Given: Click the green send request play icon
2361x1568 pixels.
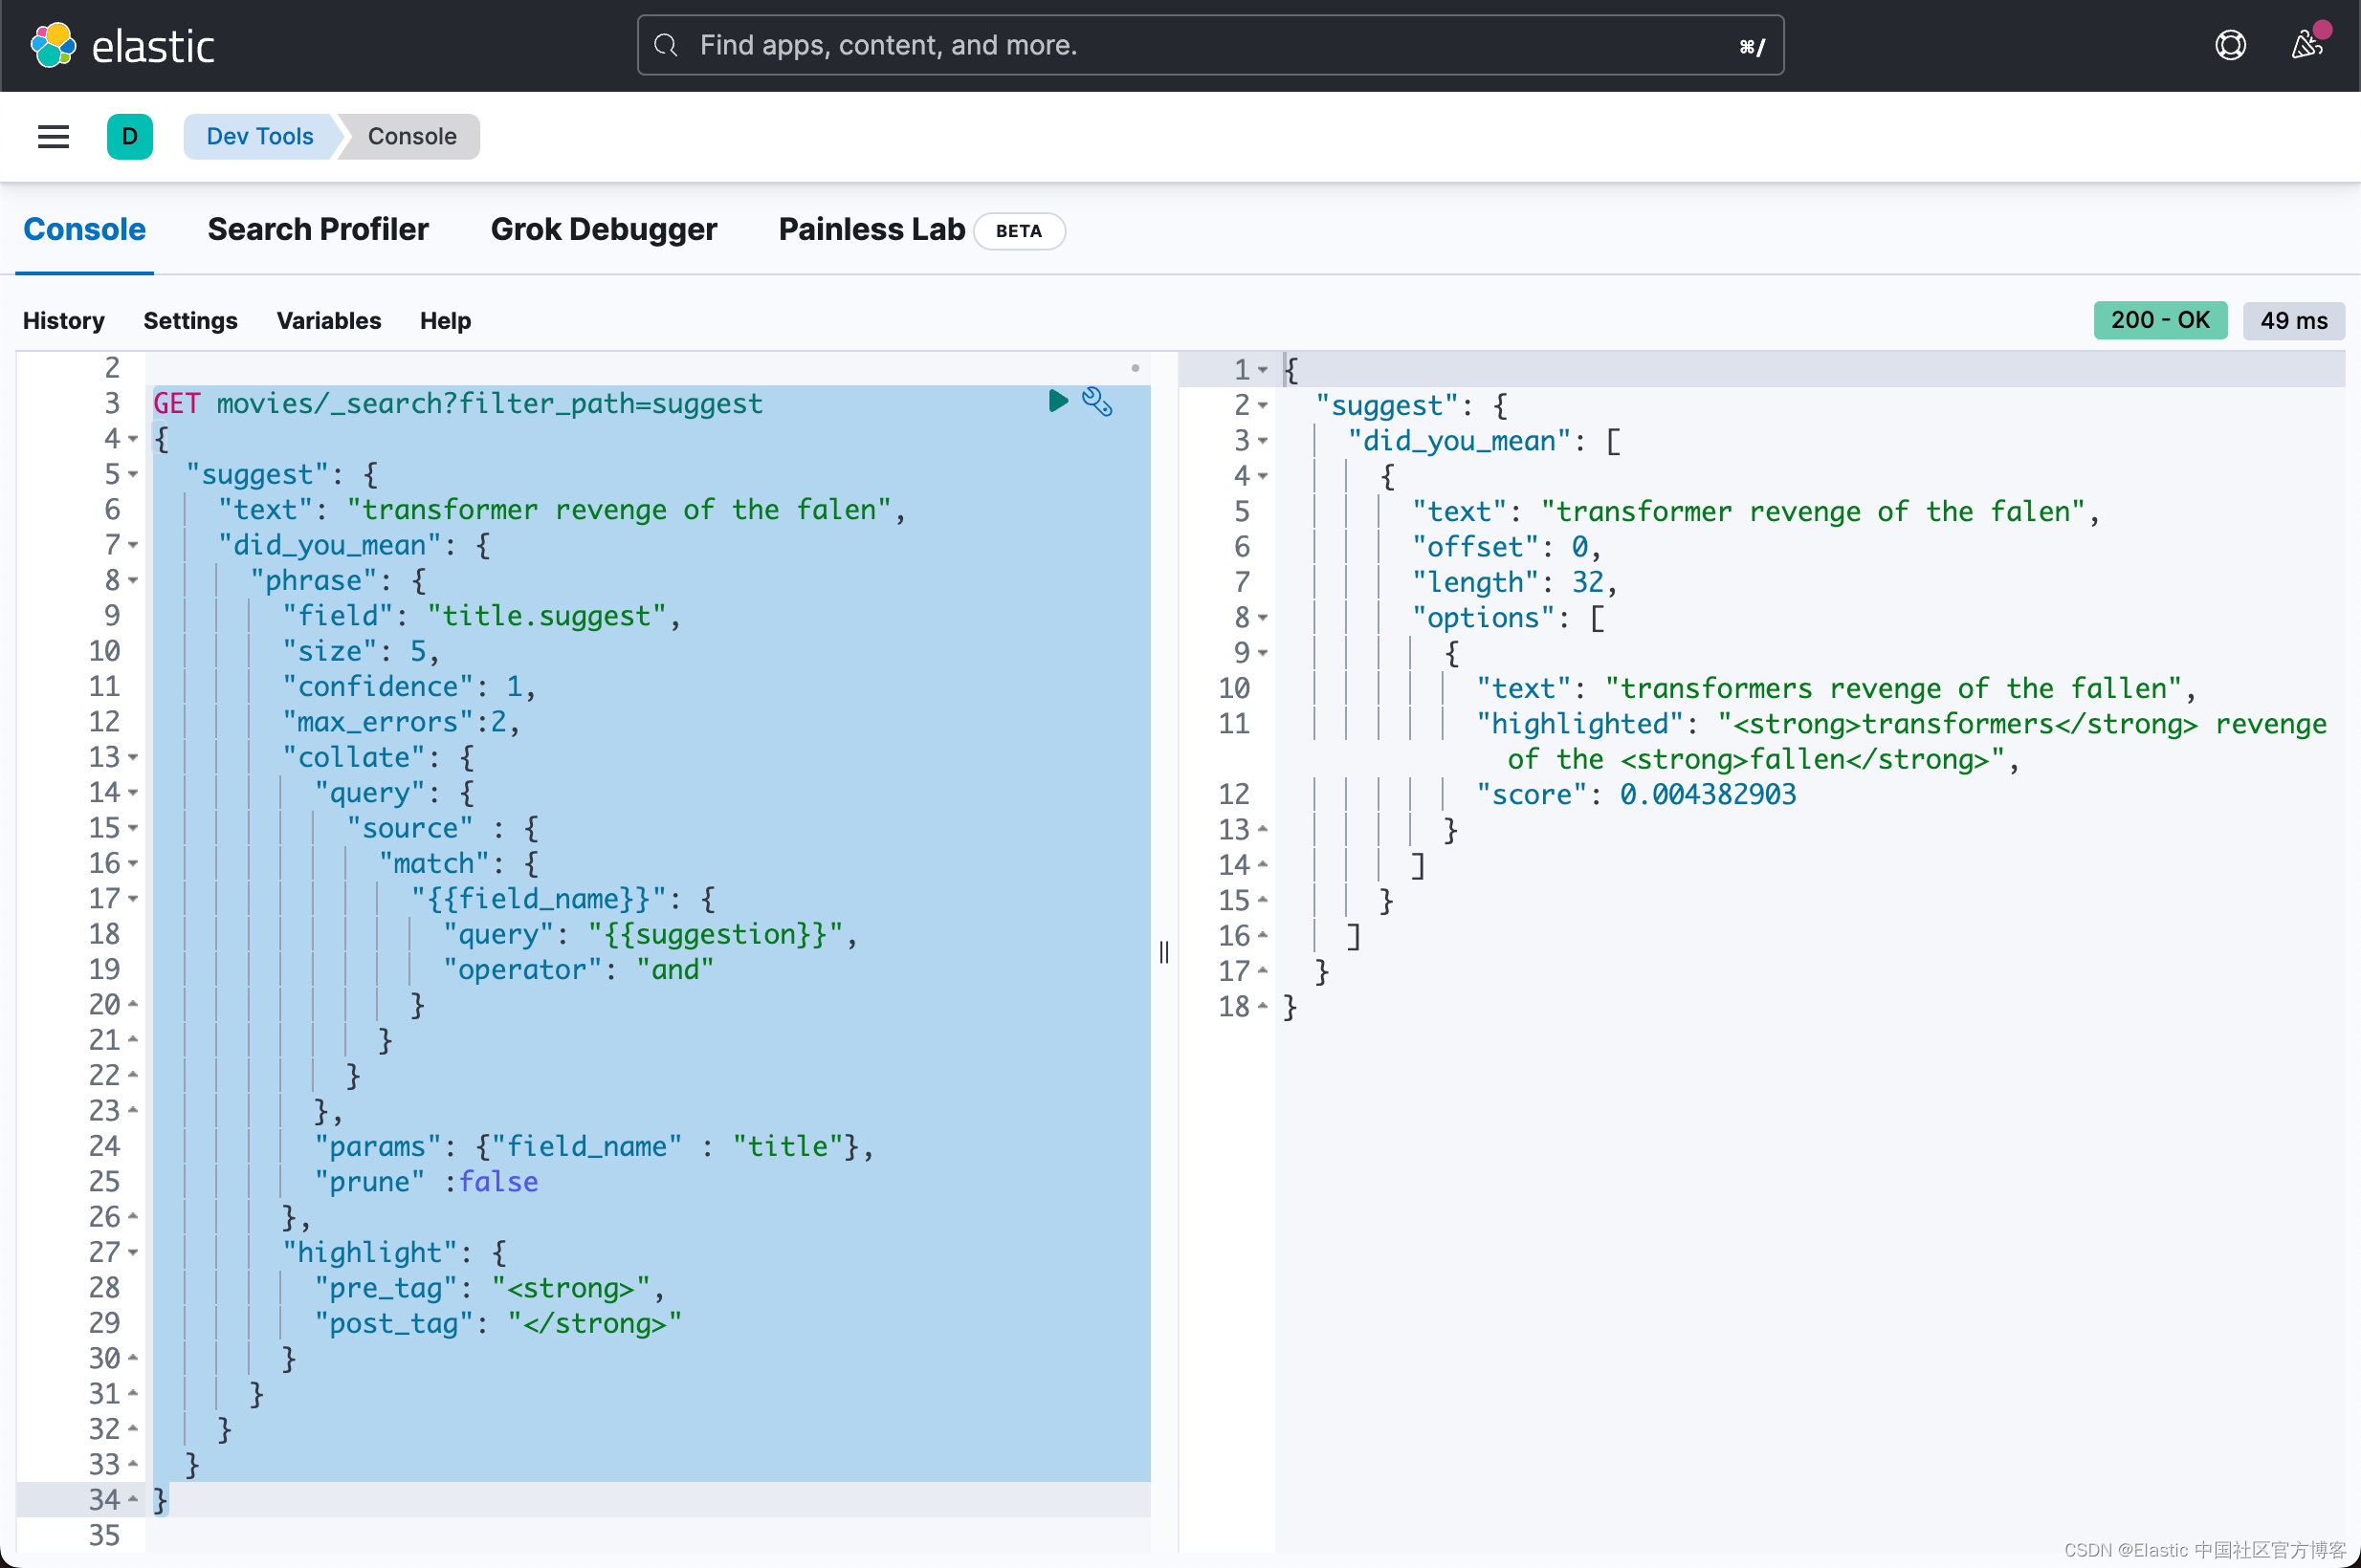Looking at the screenshot, I should tap(1057, 401).
